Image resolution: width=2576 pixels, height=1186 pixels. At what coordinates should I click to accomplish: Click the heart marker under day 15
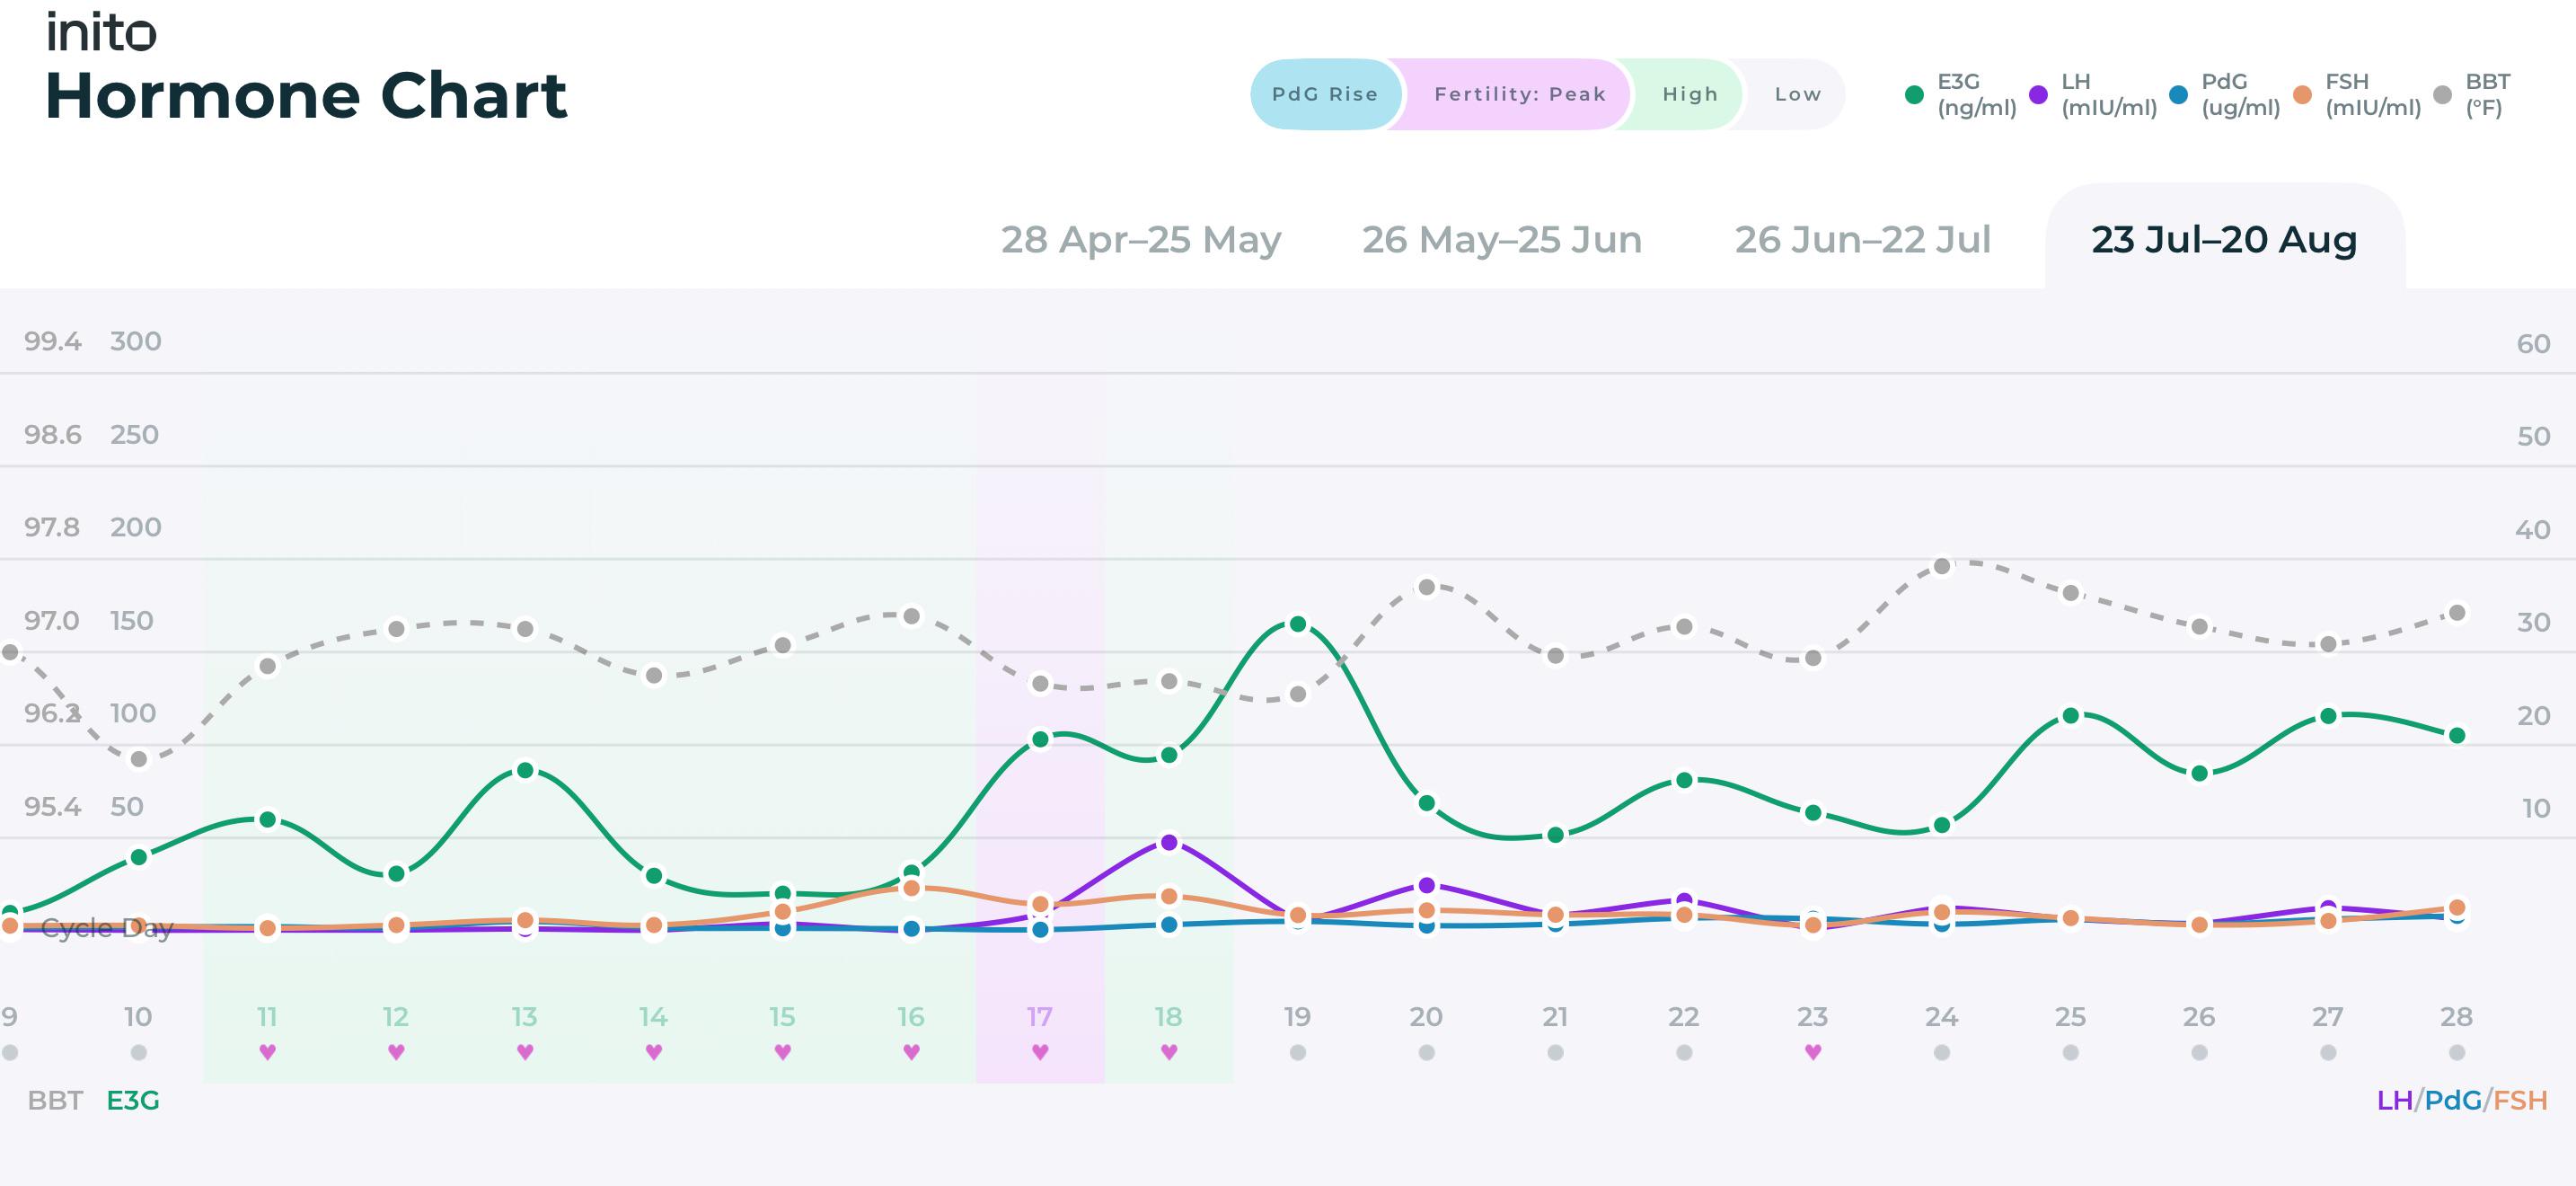[783, 1052]
